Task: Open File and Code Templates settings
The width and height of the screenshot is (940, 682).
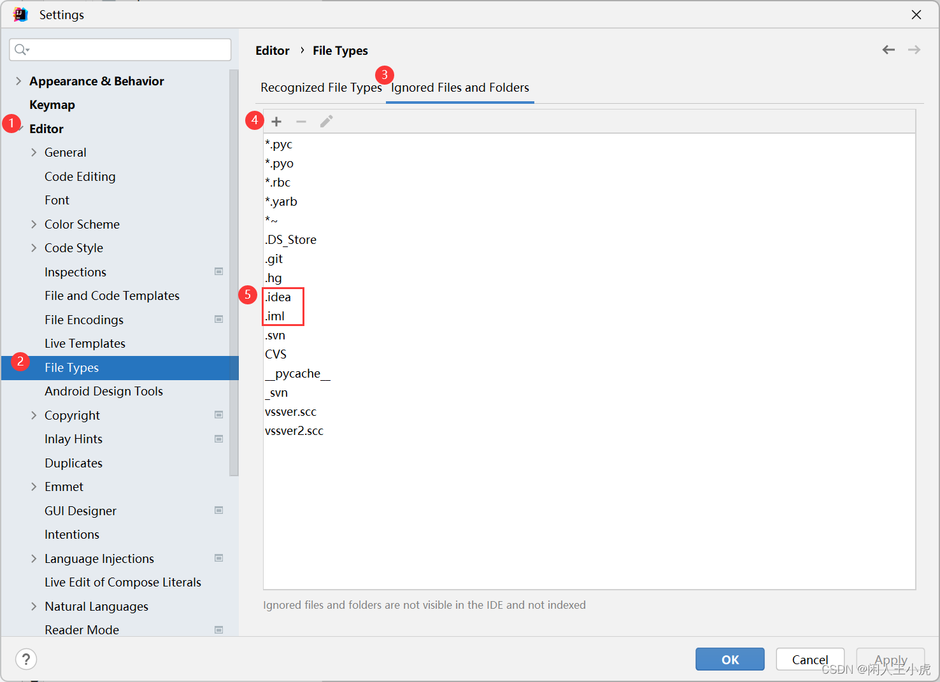Action: click(x=112, y=295)
